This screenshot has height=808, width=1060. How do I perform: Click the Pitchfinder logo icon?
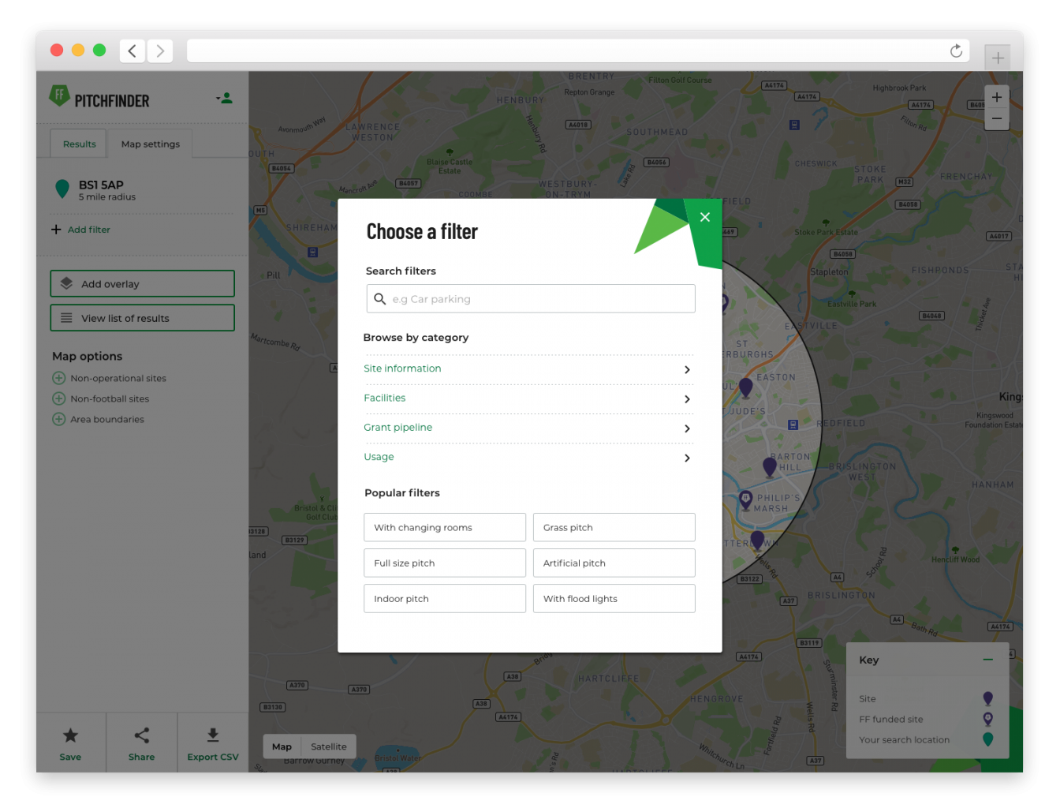[x=62, y=95]
